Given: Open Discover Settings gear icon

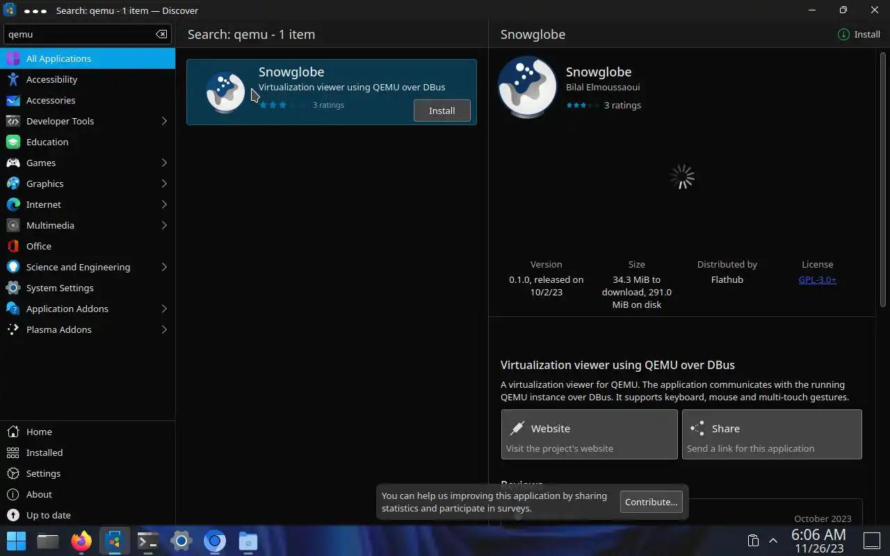Looking at the screenshot, I should (x=13, y=473).
